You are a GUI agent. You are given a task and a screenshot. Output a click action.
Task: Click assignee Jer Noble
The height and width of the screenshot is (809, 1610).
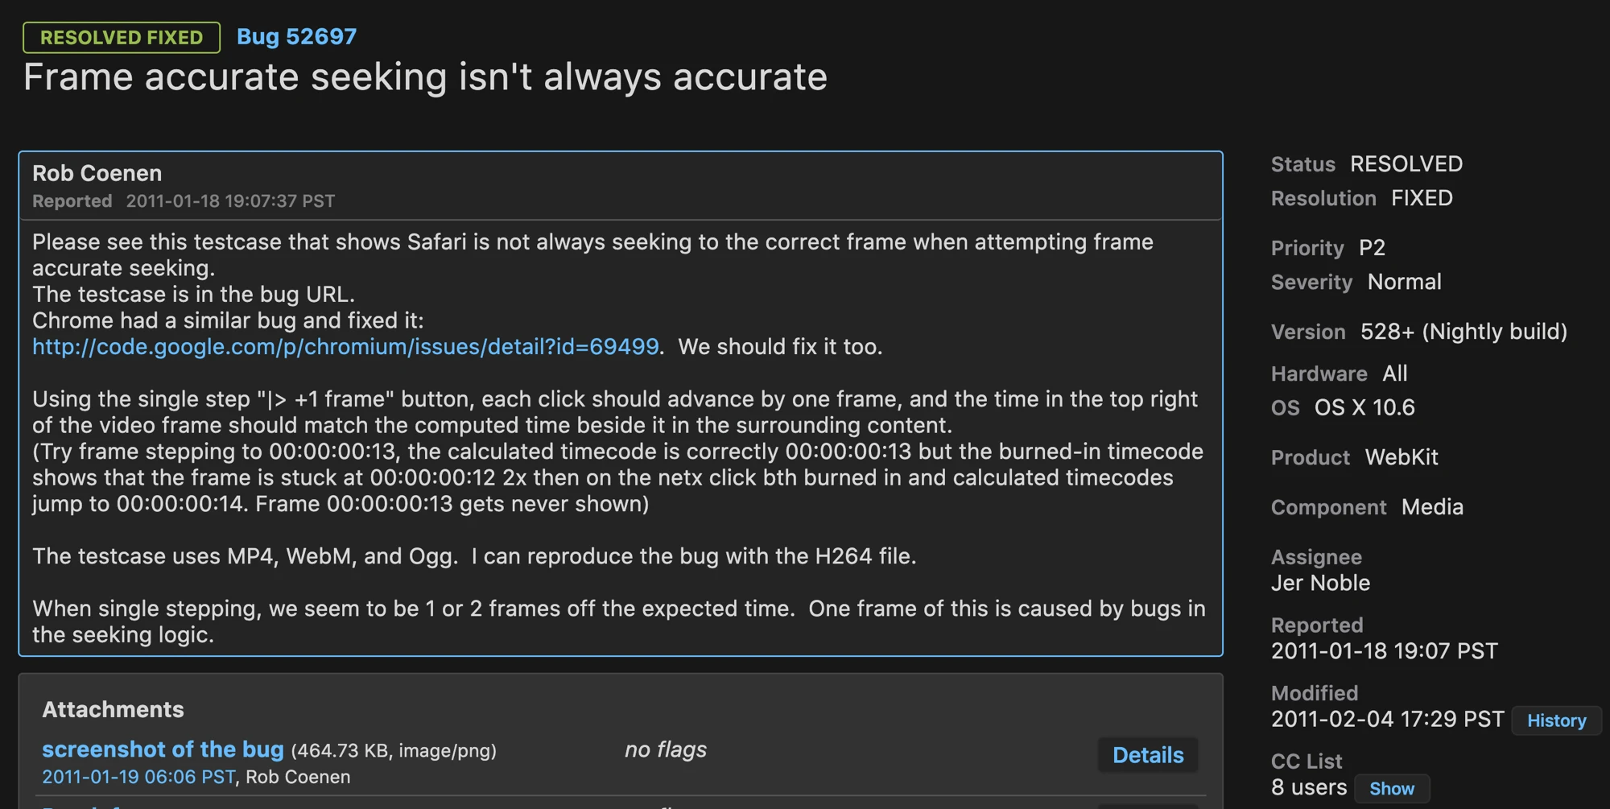point(1320,583)
